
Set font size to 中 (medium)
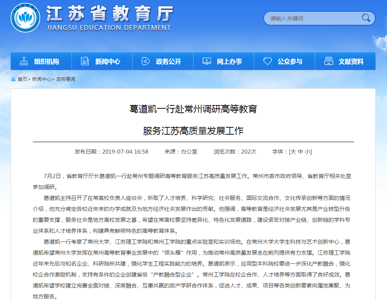coord(300,152)
